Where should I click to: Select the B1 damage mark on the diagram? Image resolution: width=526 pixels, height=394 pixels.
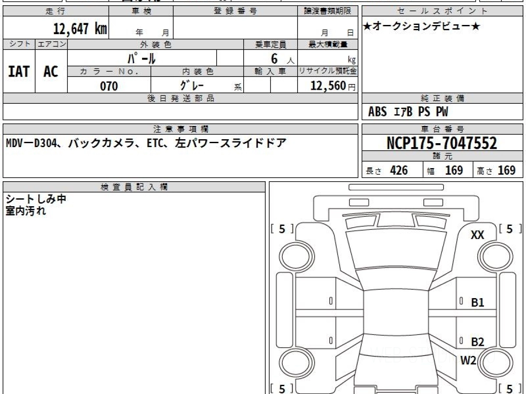(x=478, y=302)
